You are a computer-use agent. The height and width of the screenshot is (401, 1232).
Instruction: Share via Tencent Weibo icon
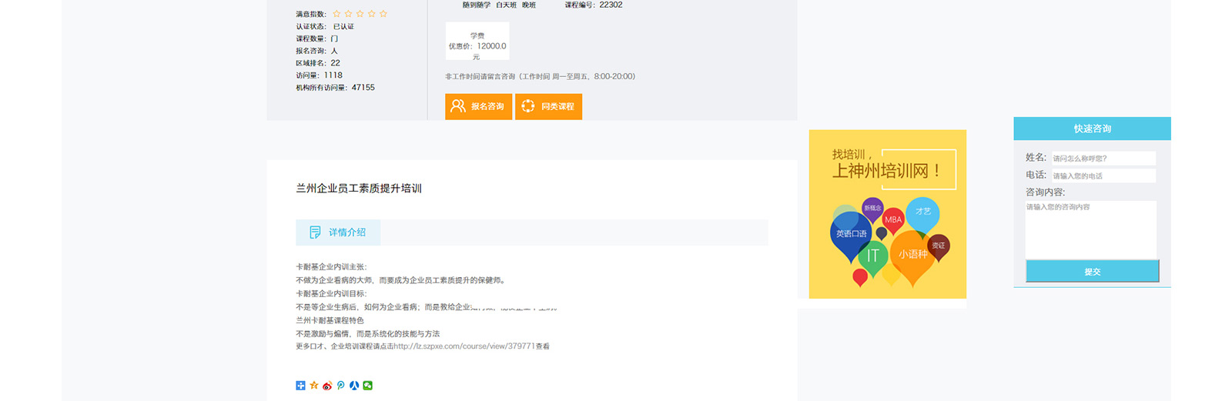point(341,386)
